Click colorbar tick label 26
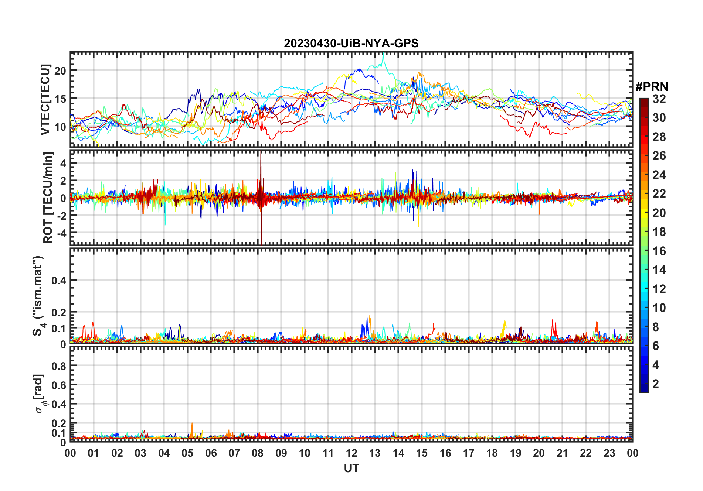This screenshot has width=703, height=491. [659, 156]
